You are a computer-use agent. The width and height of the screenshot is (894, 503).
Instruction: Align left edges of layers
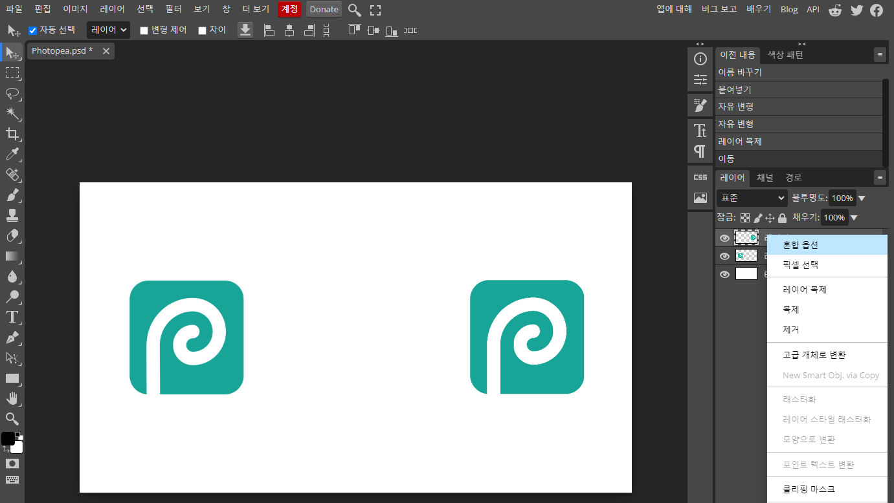tap(269, 30)
